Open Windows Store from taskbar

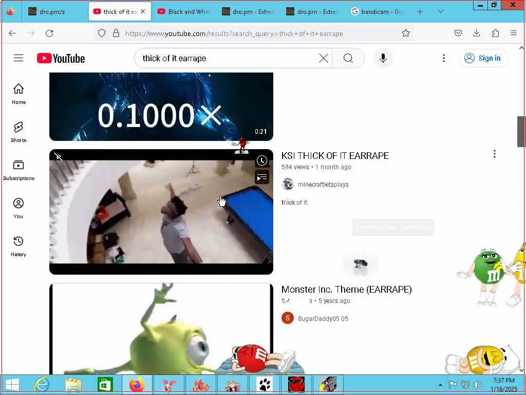105,385
